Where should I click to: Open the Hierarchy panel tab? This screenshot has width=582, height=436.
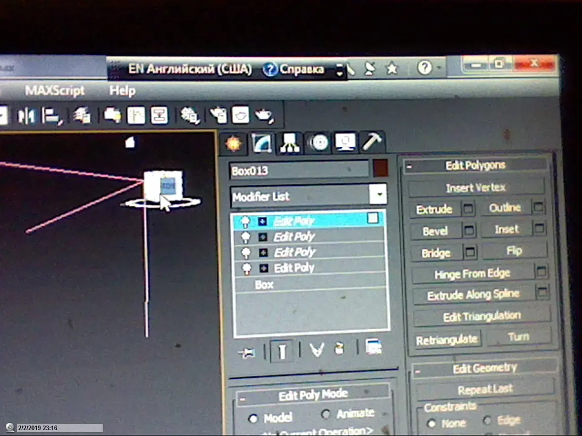290,143
